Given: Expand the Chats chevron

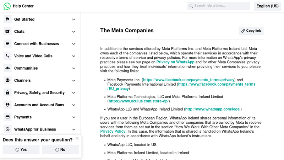Looking at the screenshot, I should coord(73,32).
